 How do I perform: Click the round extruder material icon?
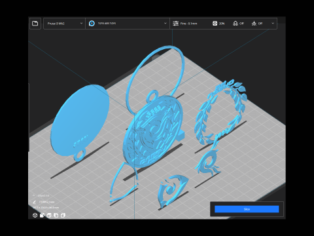92,24
